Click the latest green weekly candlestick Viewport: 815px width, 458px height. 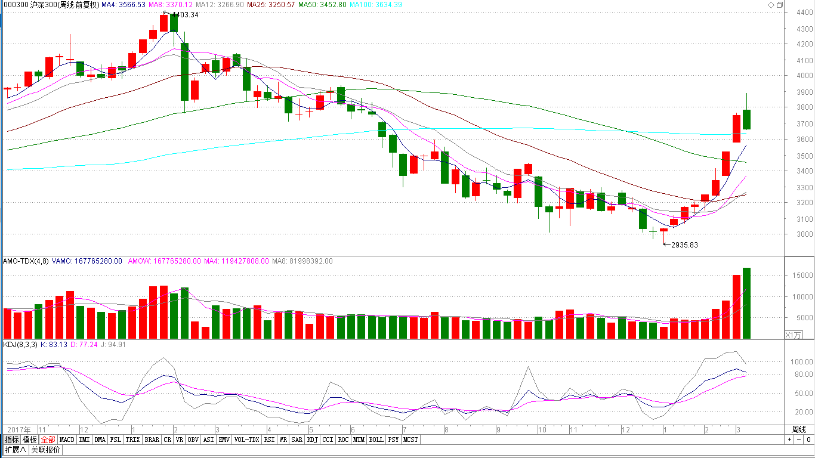tap(746, 119)
